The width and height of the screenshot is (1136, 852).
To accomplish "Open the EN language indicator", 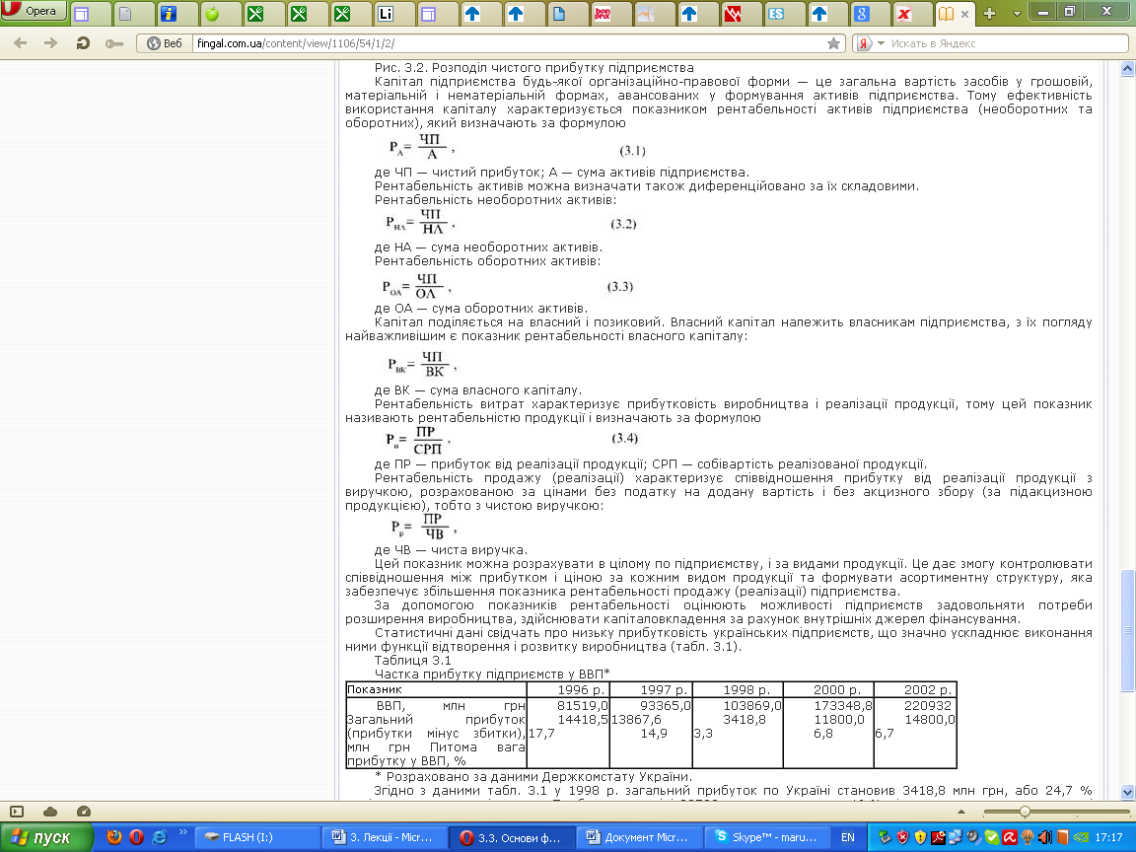I will [x=848, y=837].
